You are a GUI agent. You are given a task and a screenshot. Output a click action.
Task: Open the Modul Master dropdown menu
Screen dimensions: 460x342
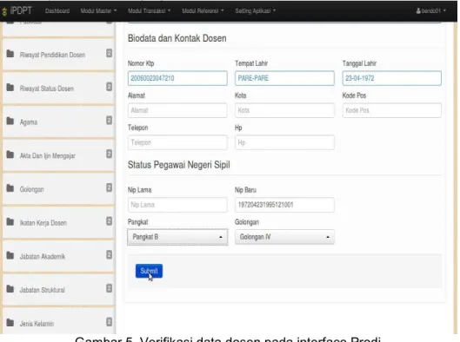point(98,10)
